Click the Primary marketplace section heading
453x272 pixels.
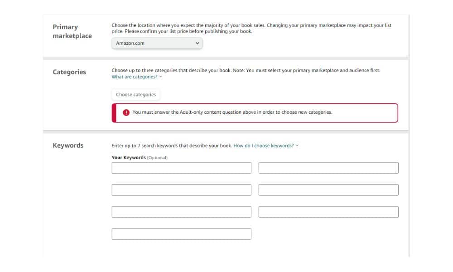(72, 31)
